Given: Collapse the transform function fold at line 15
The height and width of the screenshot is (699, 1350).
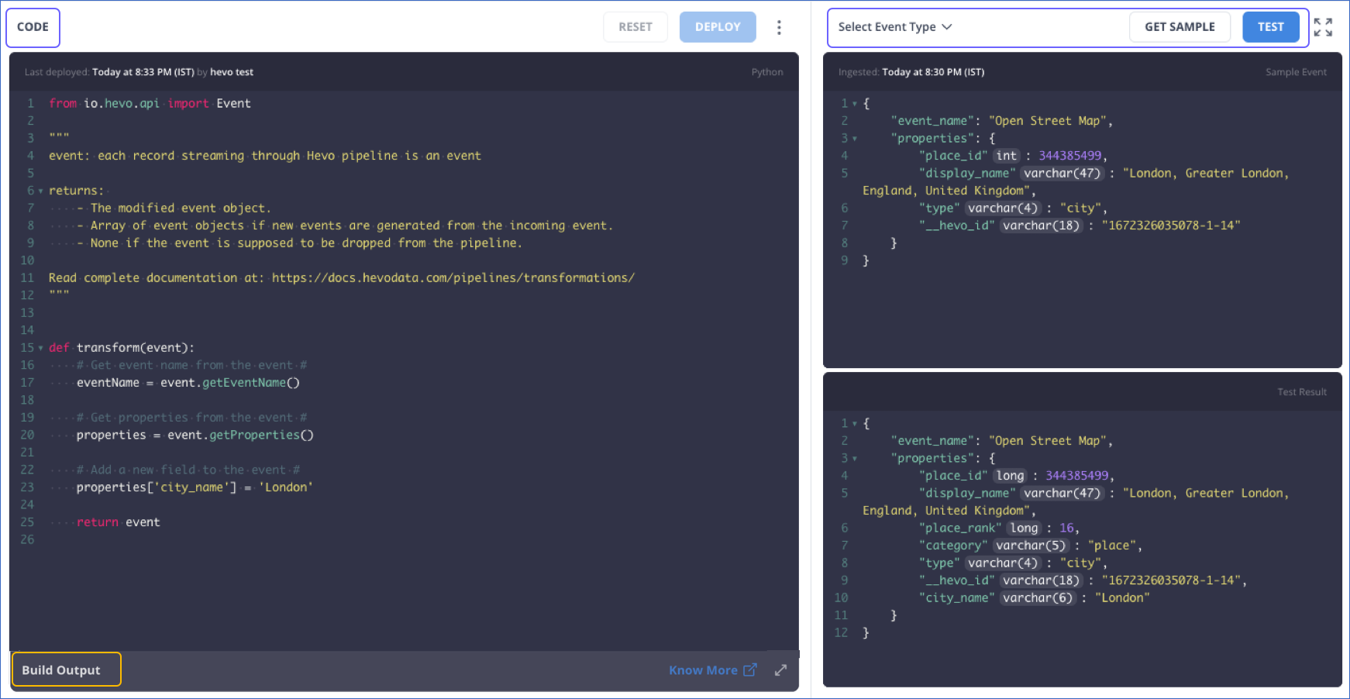Looking at the screenshot, I should tap(41, 348).
